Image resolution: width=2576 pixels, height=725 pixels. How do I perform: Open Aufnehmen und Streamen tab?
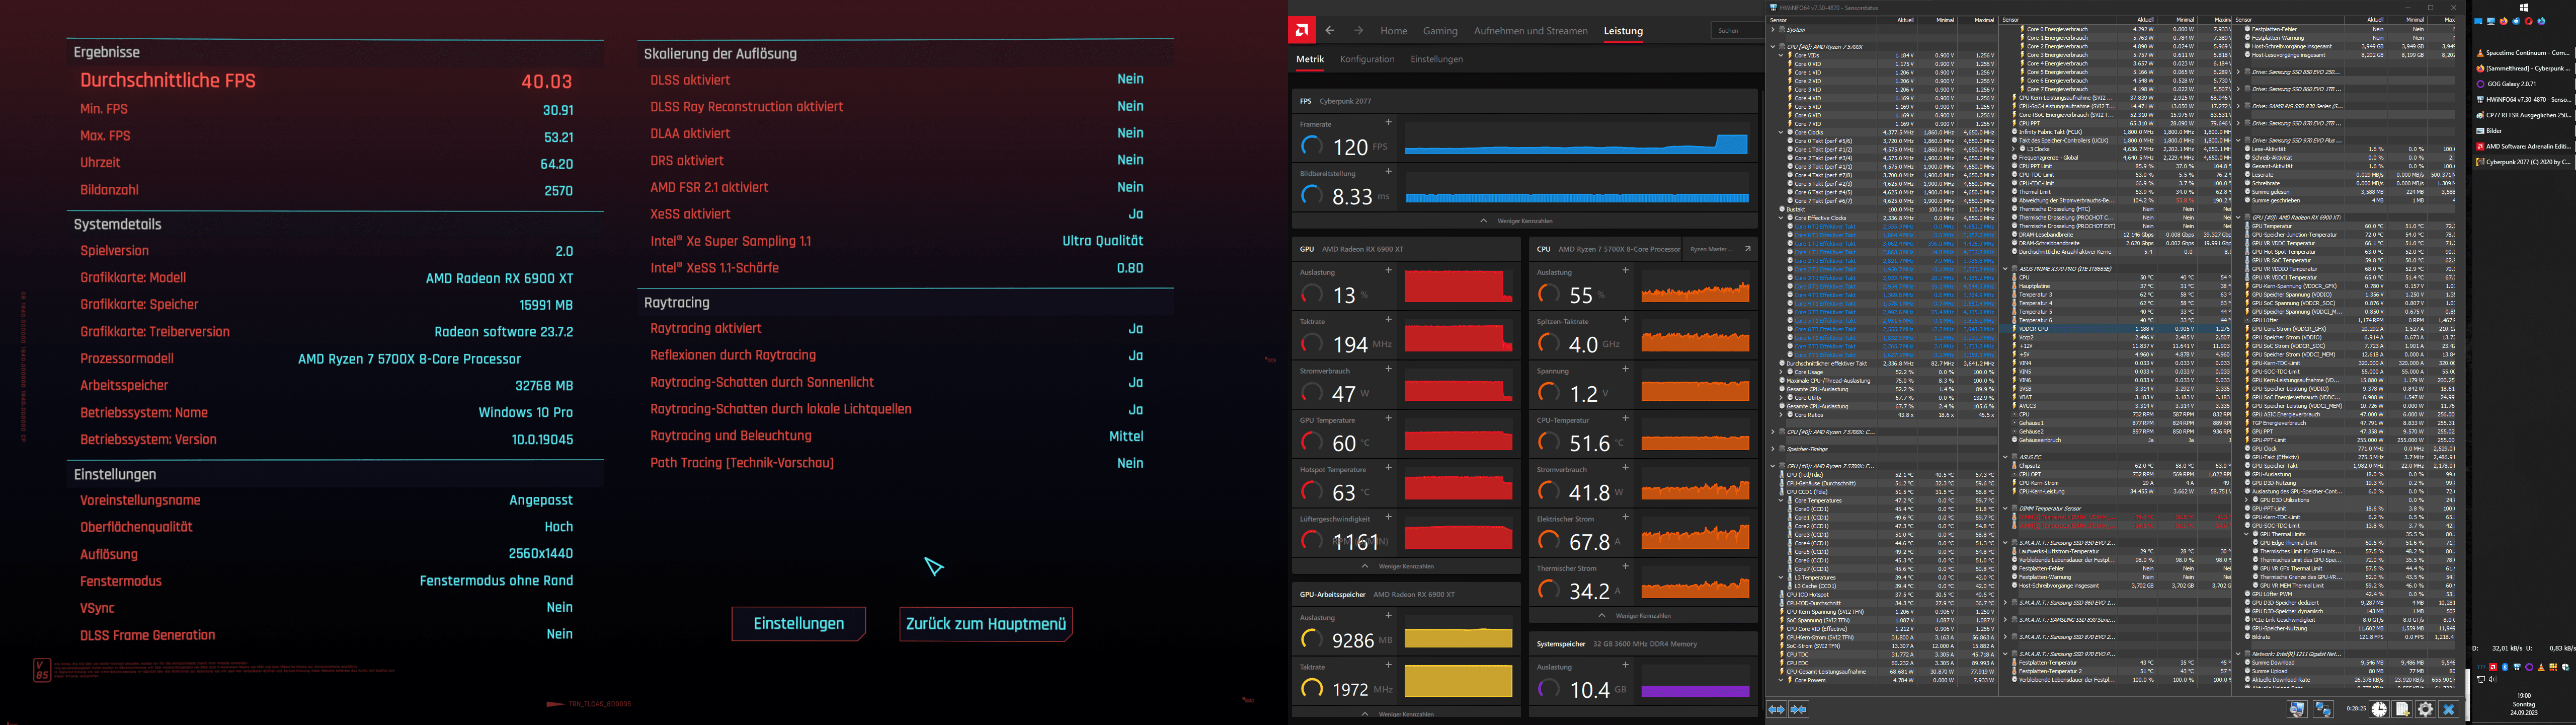[x=1531, y=31]
